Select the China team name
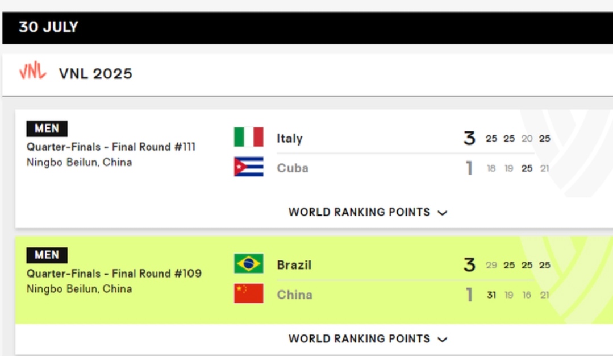This screenshot has width=613, height=356. click(294, 295)
